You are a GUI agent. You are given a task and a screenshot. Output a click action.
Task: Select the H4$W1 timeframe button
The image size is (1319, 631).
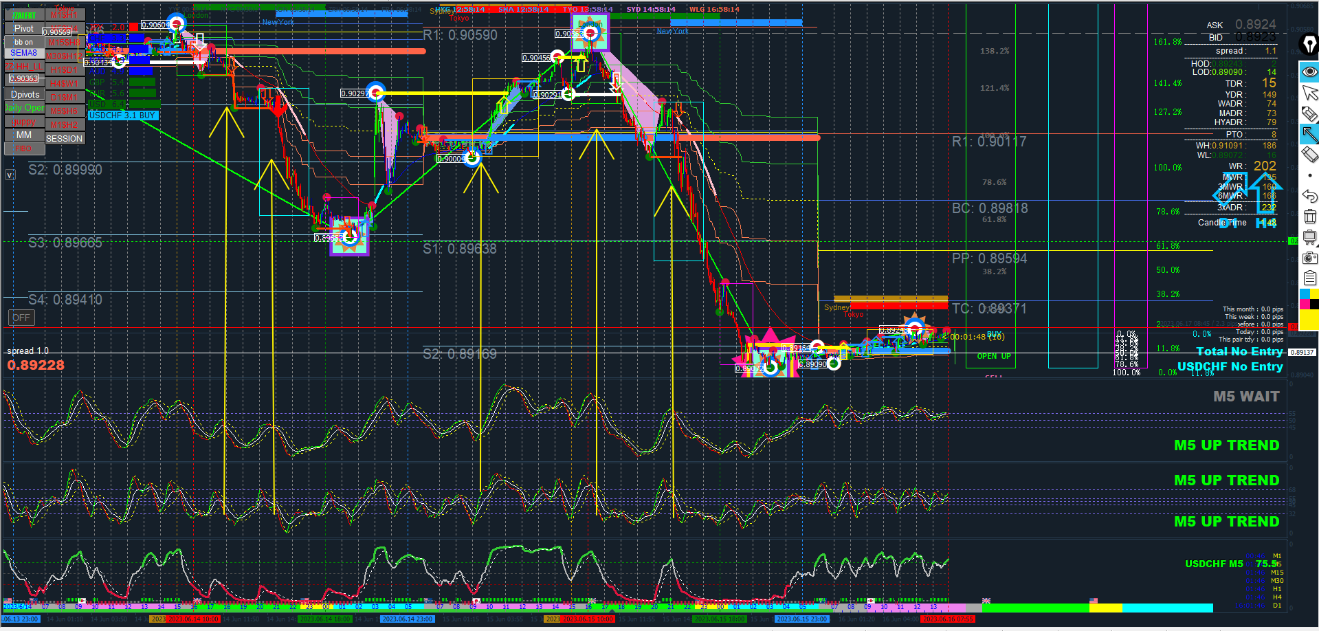64,84
